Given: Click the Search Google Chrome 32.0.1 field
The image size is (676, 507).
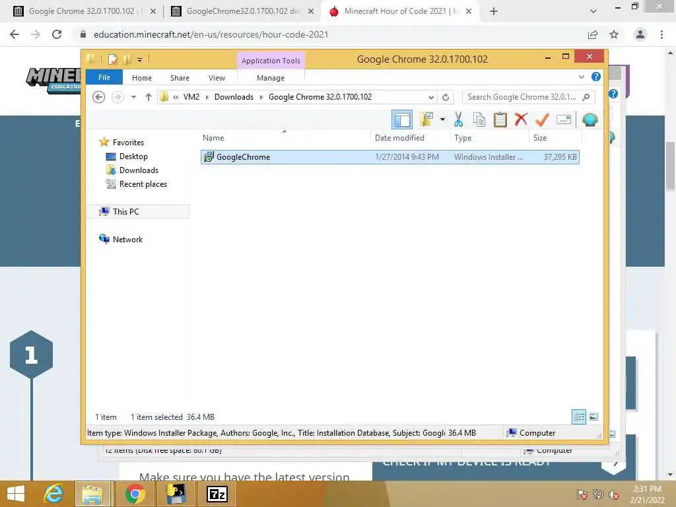Looking at the screenshot, I should pos(529,97).
